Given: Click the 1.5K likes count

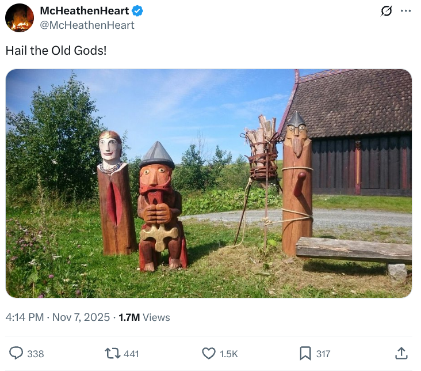Looking at the screenshot, I should [x=228, y=354].
